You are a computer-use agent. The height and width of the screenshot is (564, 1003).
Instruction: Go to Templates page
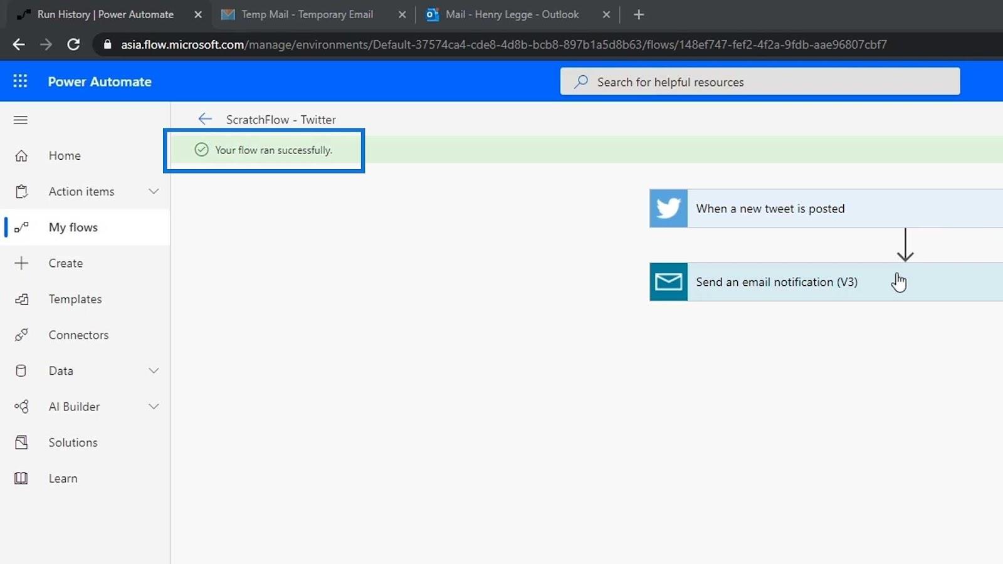[75, 299]
